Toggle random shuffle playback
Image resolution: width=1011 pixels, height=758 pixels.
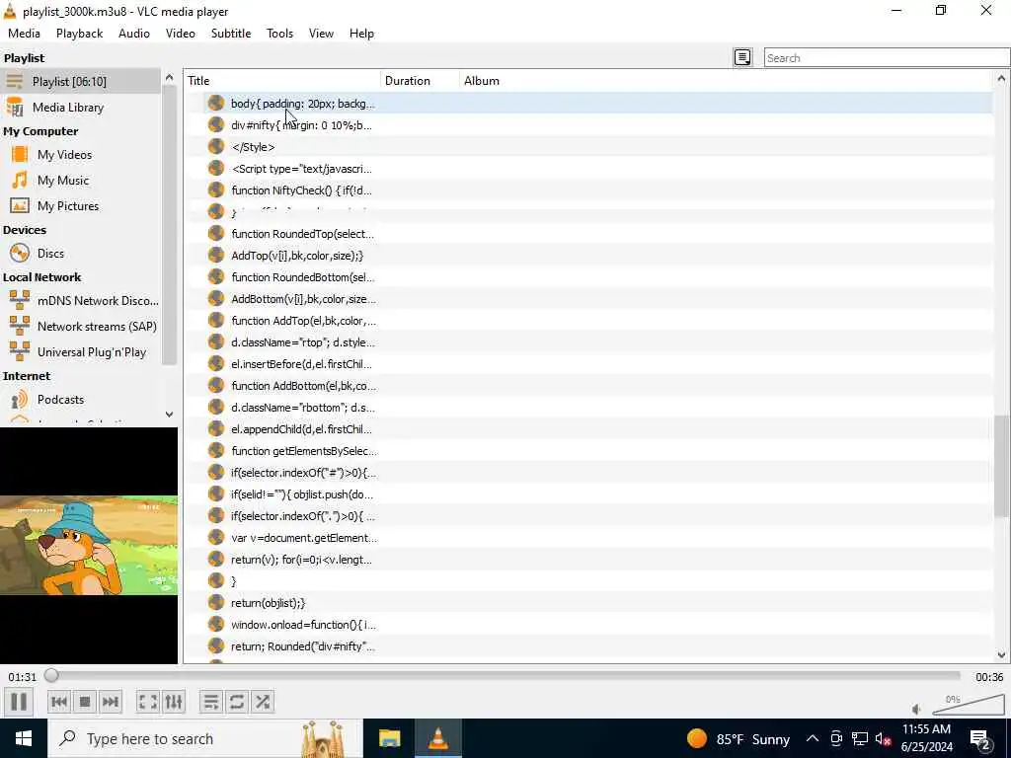pos(263,702)
